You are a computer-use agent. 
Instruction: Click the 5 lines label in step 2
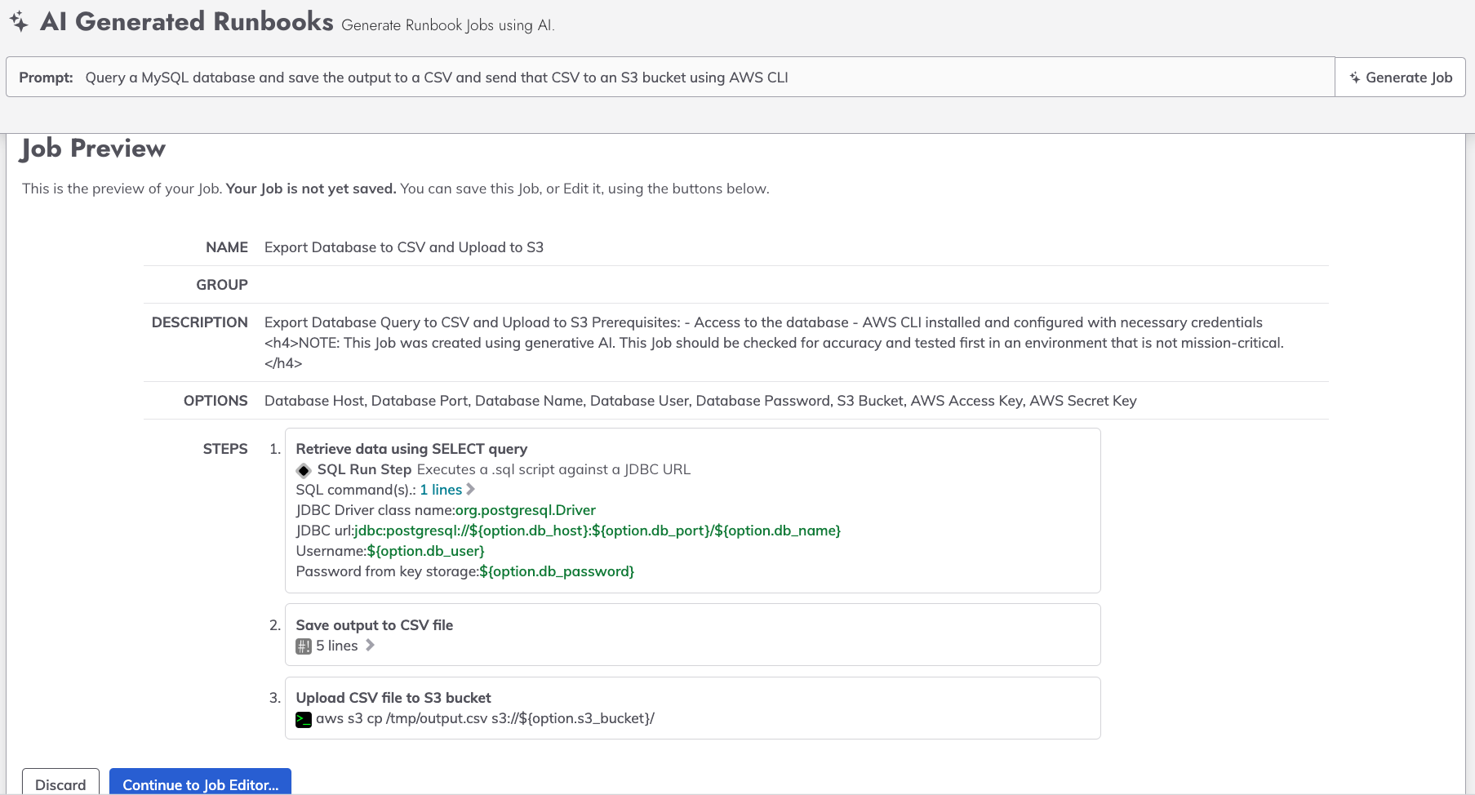point(337,646)
